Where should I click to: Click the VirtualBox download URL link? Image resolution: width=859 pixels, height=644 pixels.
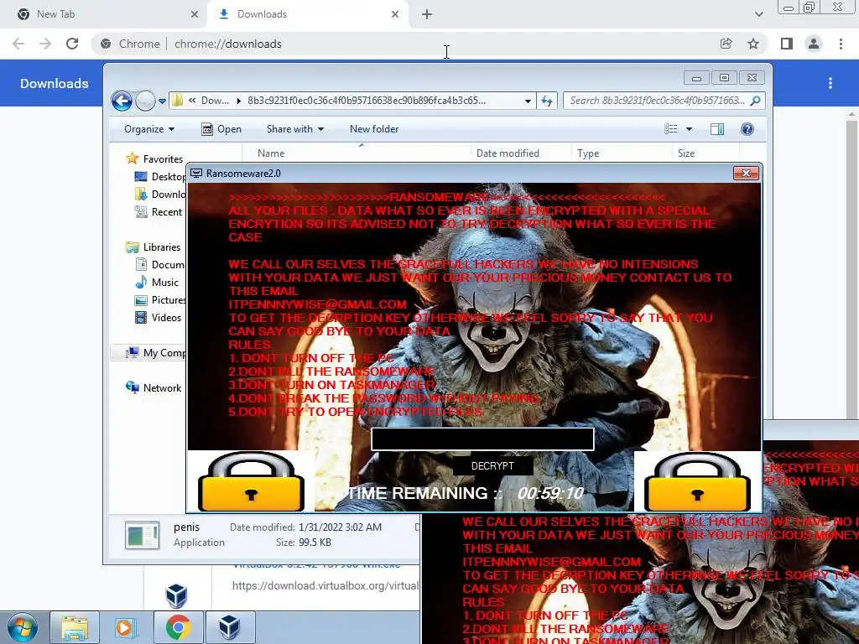click(x=325, y=585)
